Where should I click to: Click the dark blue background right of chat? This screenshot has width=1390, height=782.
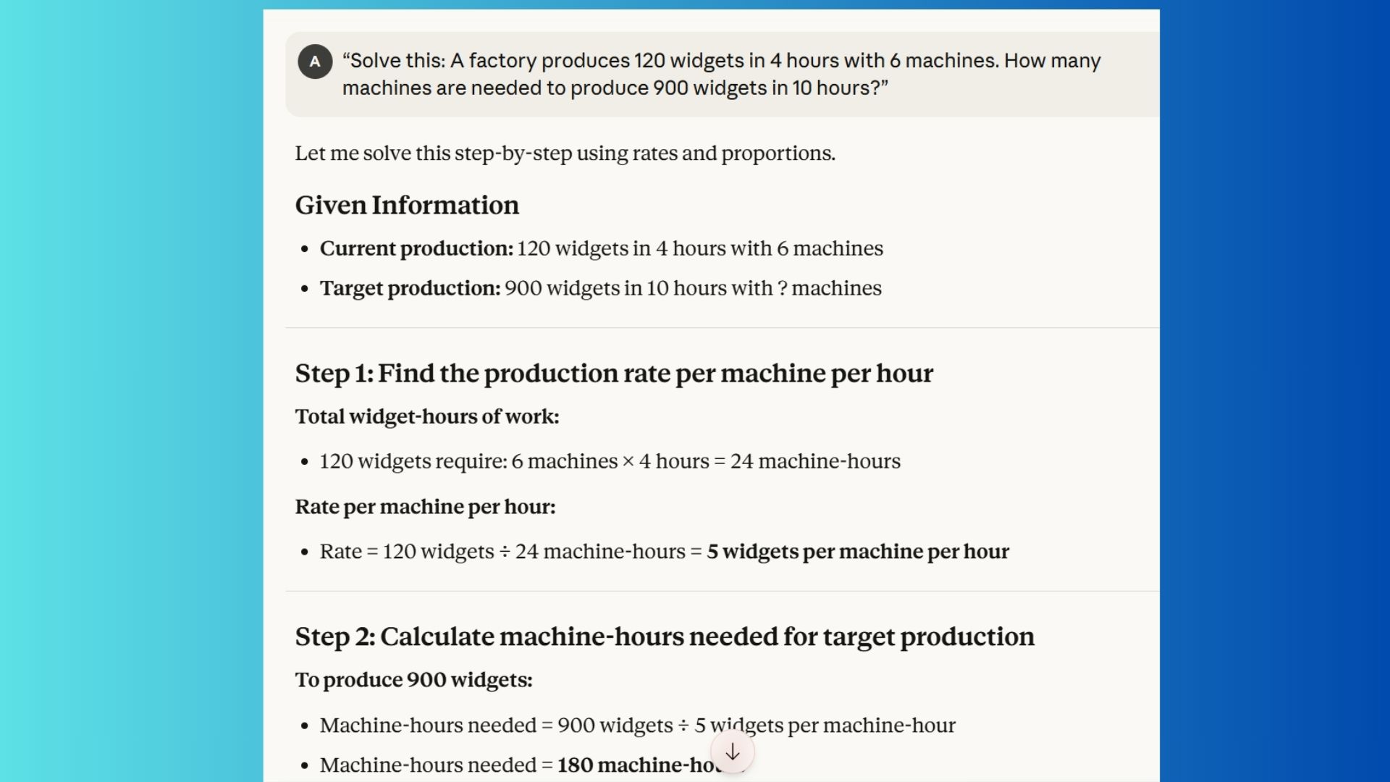pyautogui.click(x=1274, y=391)
